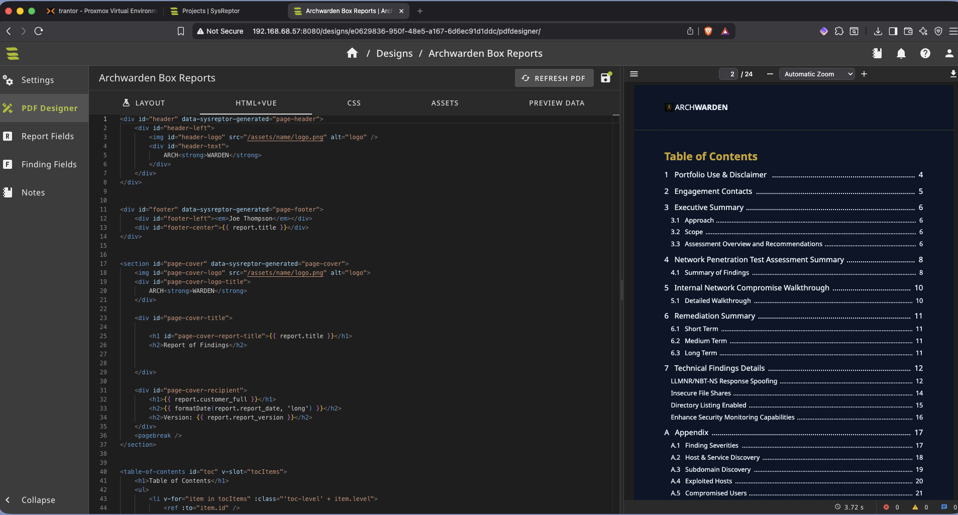Switch to the ASSETS tab
The height and width of the screenshot is (515, 958).
[445, 103]
